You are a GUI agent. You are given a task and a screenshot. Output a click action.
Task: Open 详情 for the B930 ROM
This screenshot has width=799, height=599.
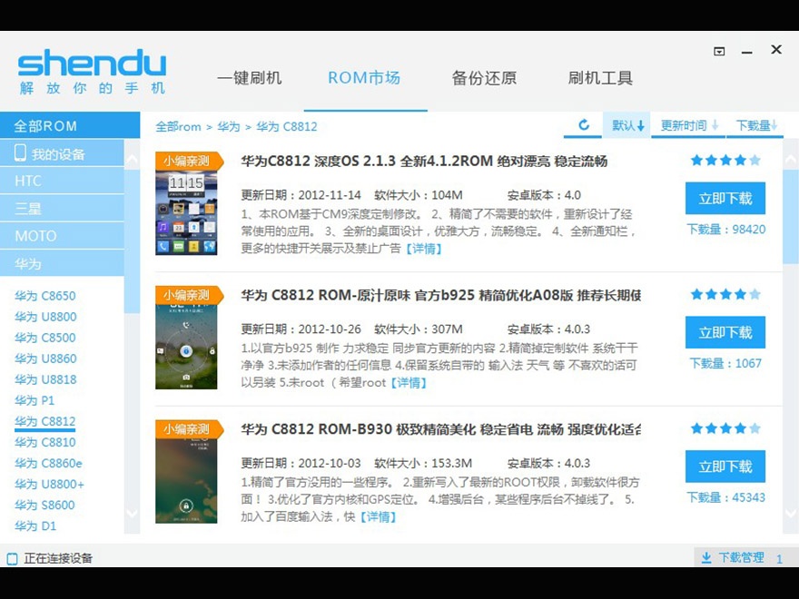pyautogui.click(x=378, y=517)
